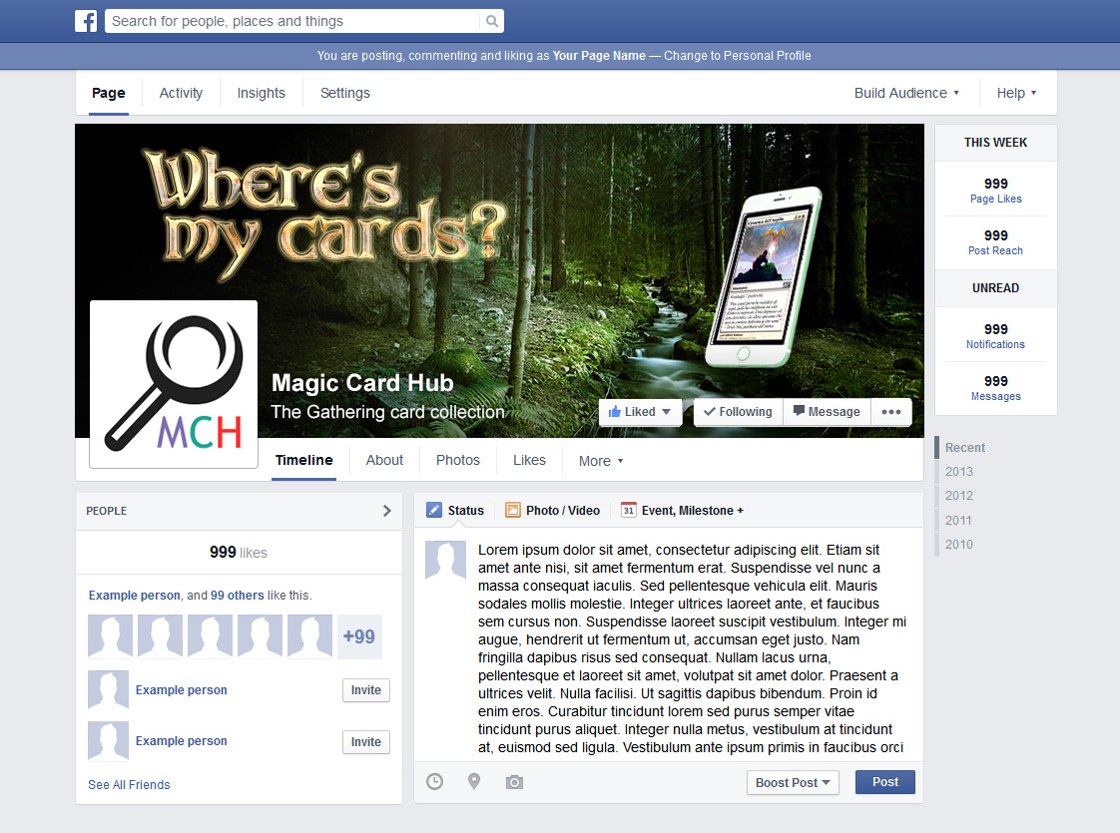Screen dimensions: 1120x833
Task: Click inside the search input field
Action: tap(289, 20)
